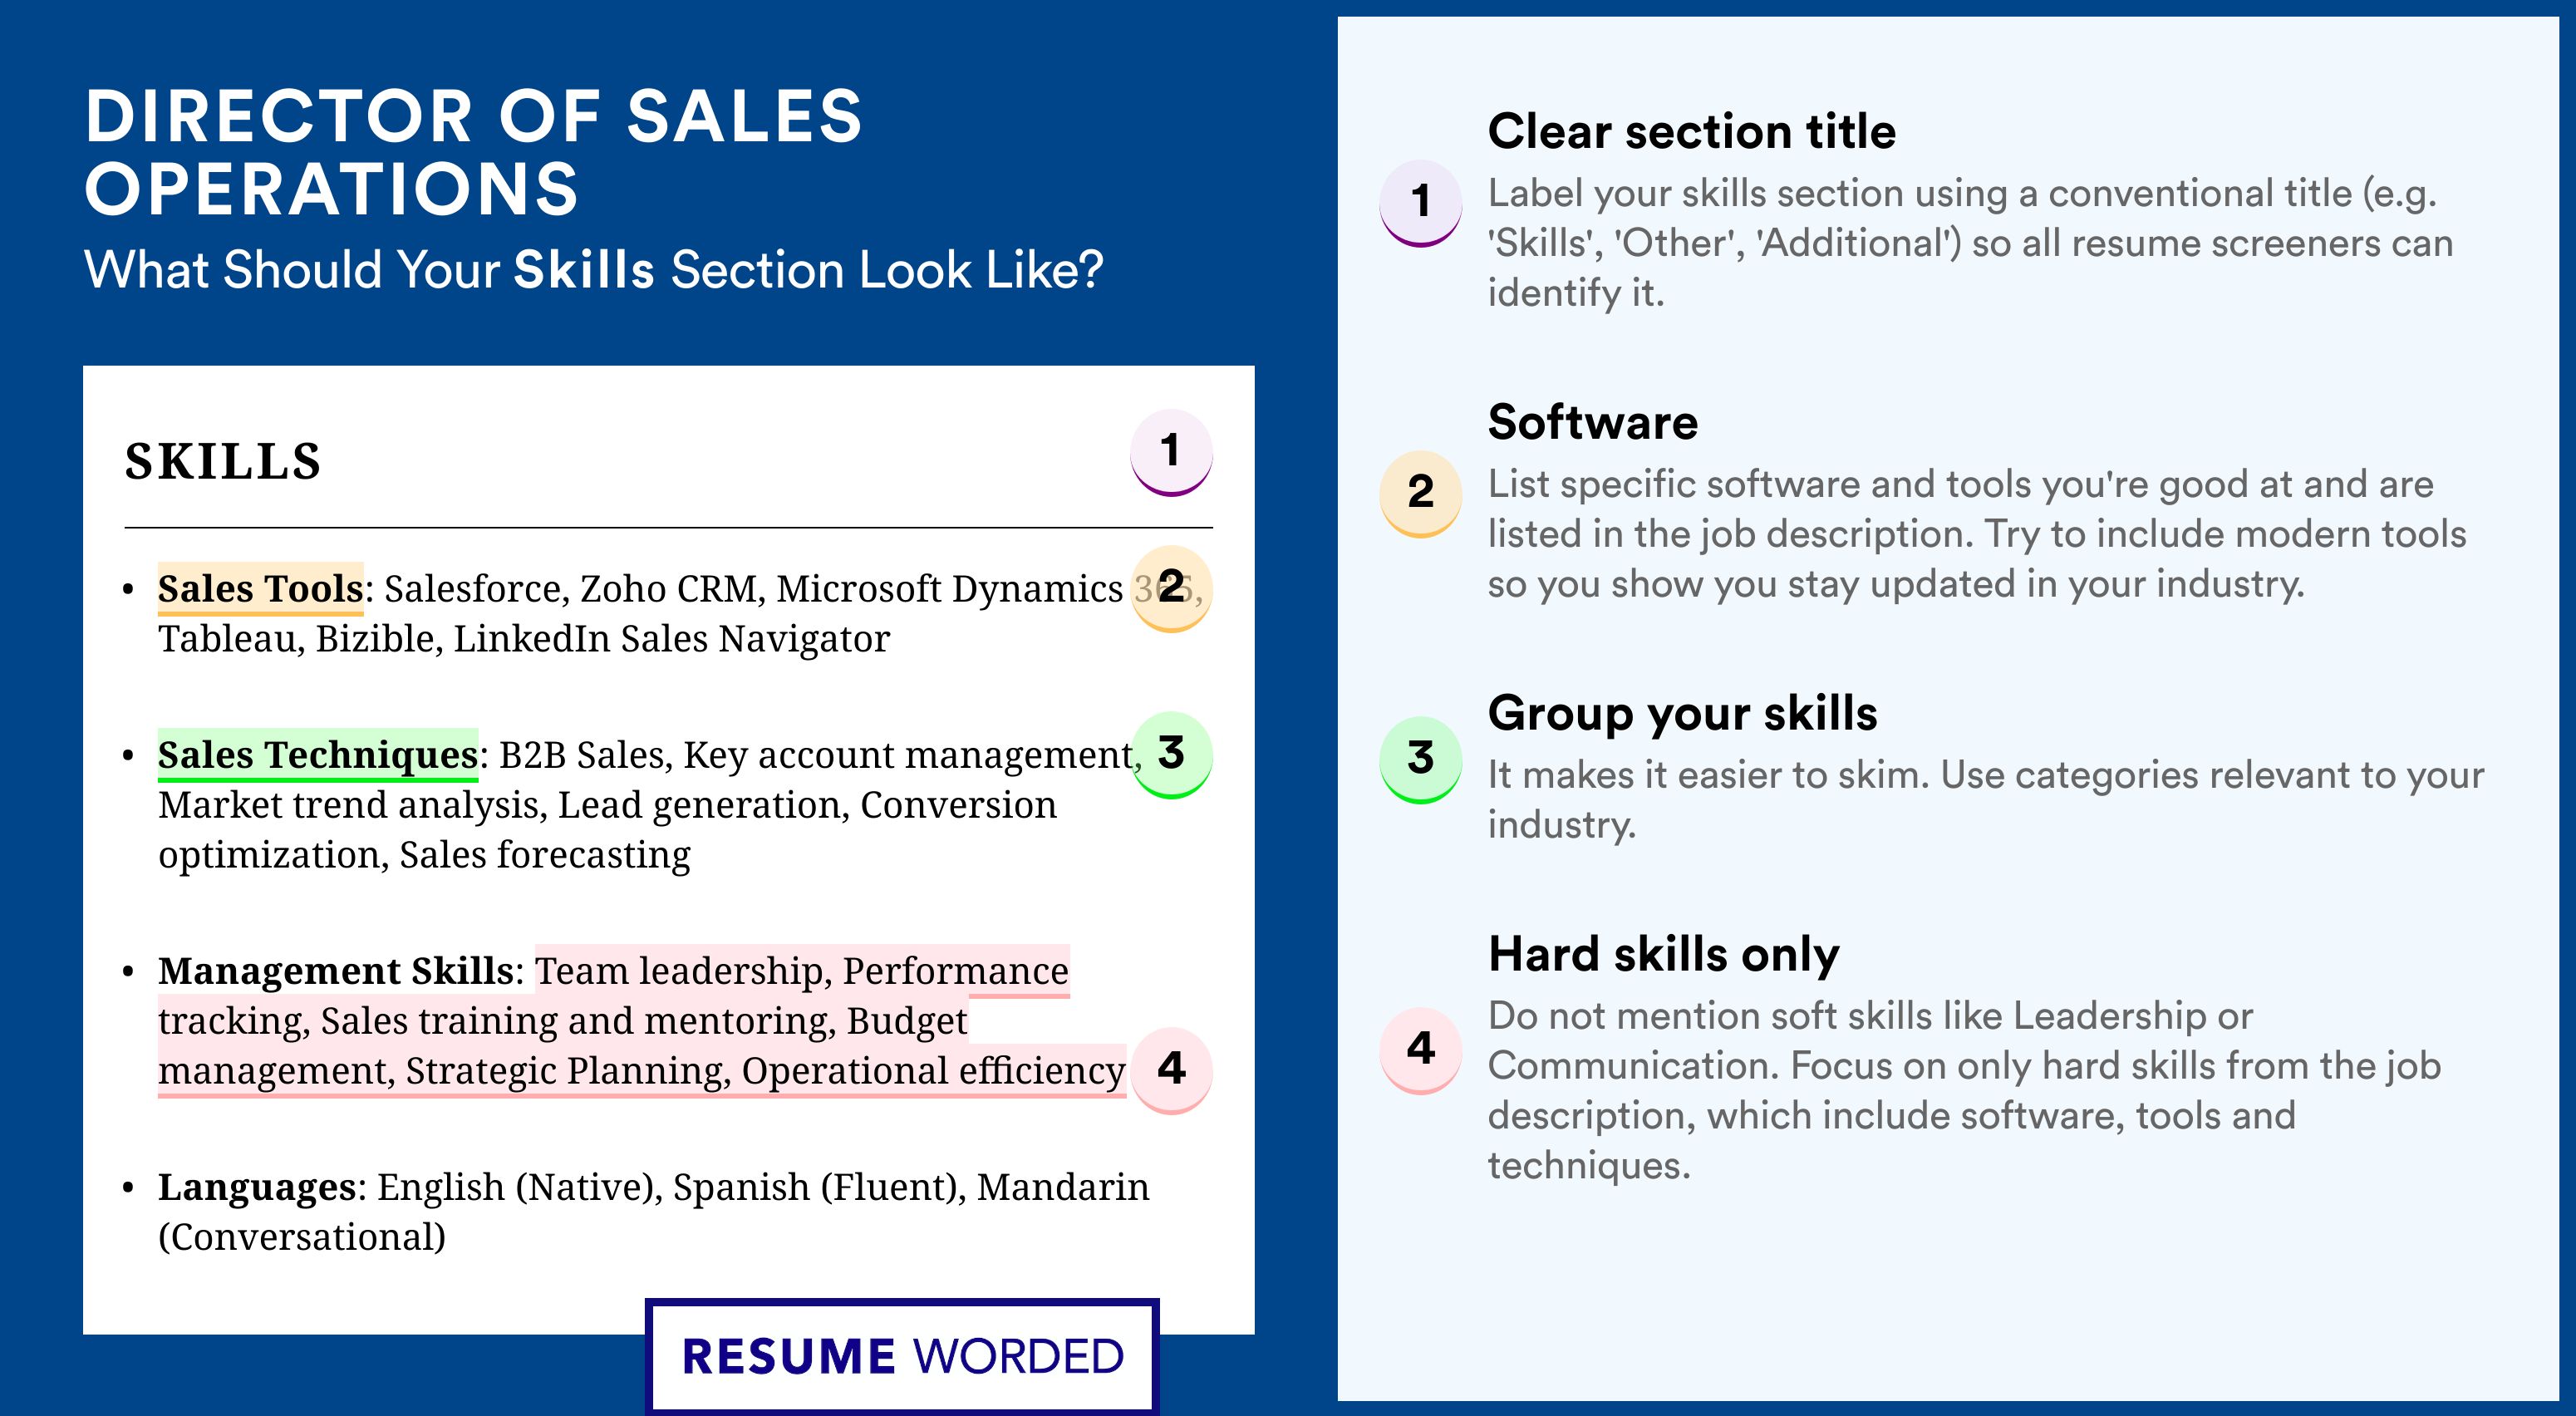Click the Software heading

(1593, 422)
